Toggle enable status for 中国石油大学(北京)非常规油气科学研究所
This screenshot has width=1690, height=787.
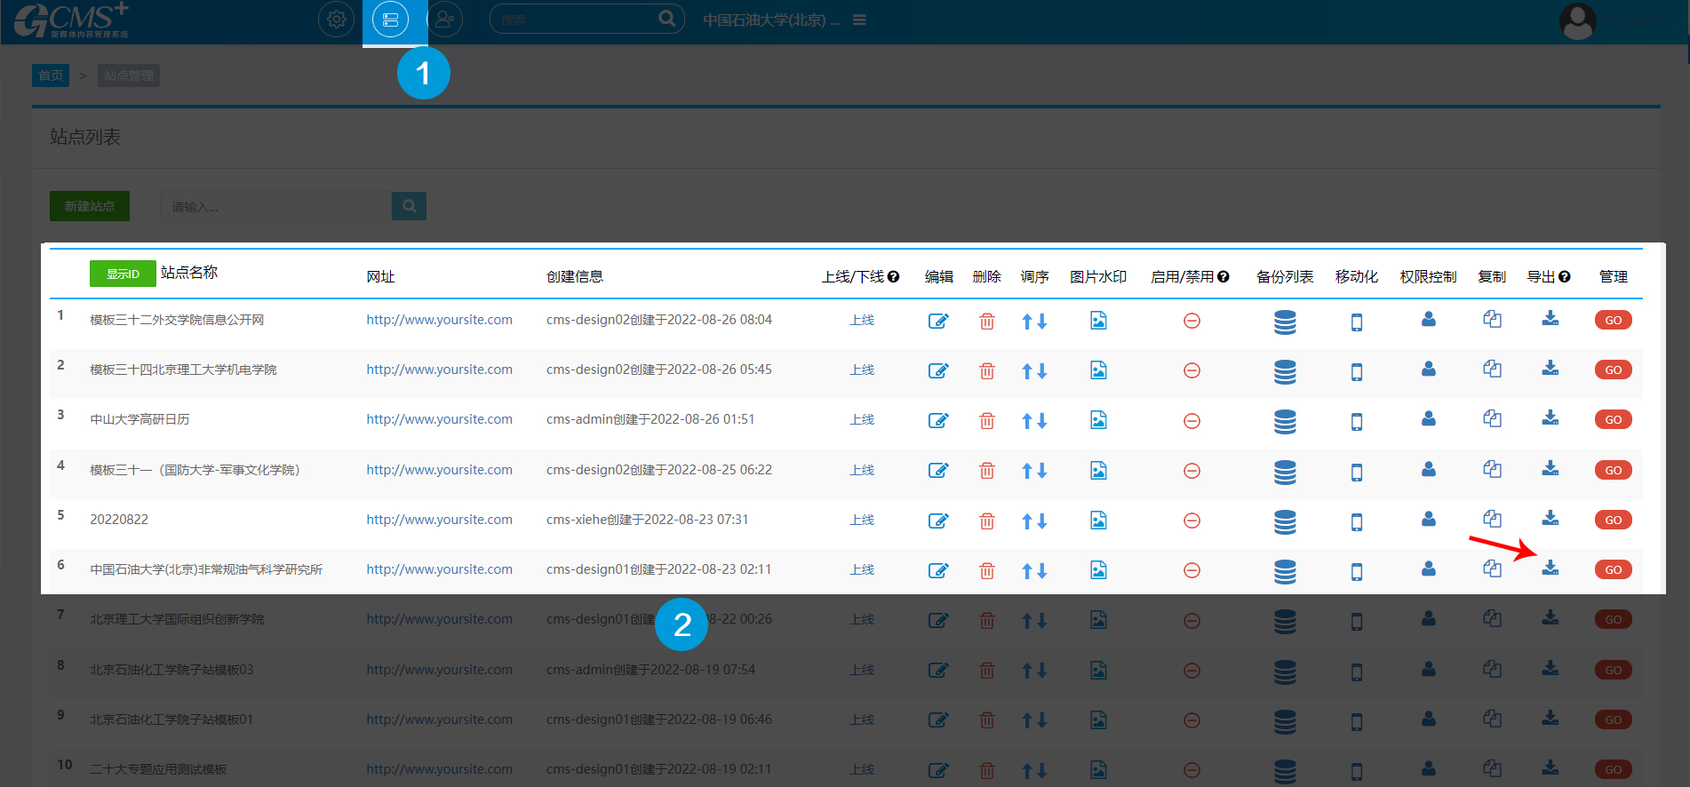point(1192,570)
